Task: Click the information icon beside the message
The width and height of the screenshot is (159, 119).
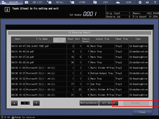Action: click(7, 10)
